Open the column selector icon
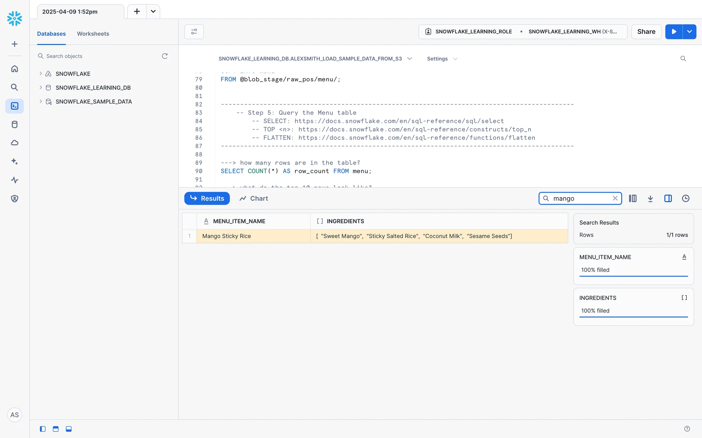 633,199
